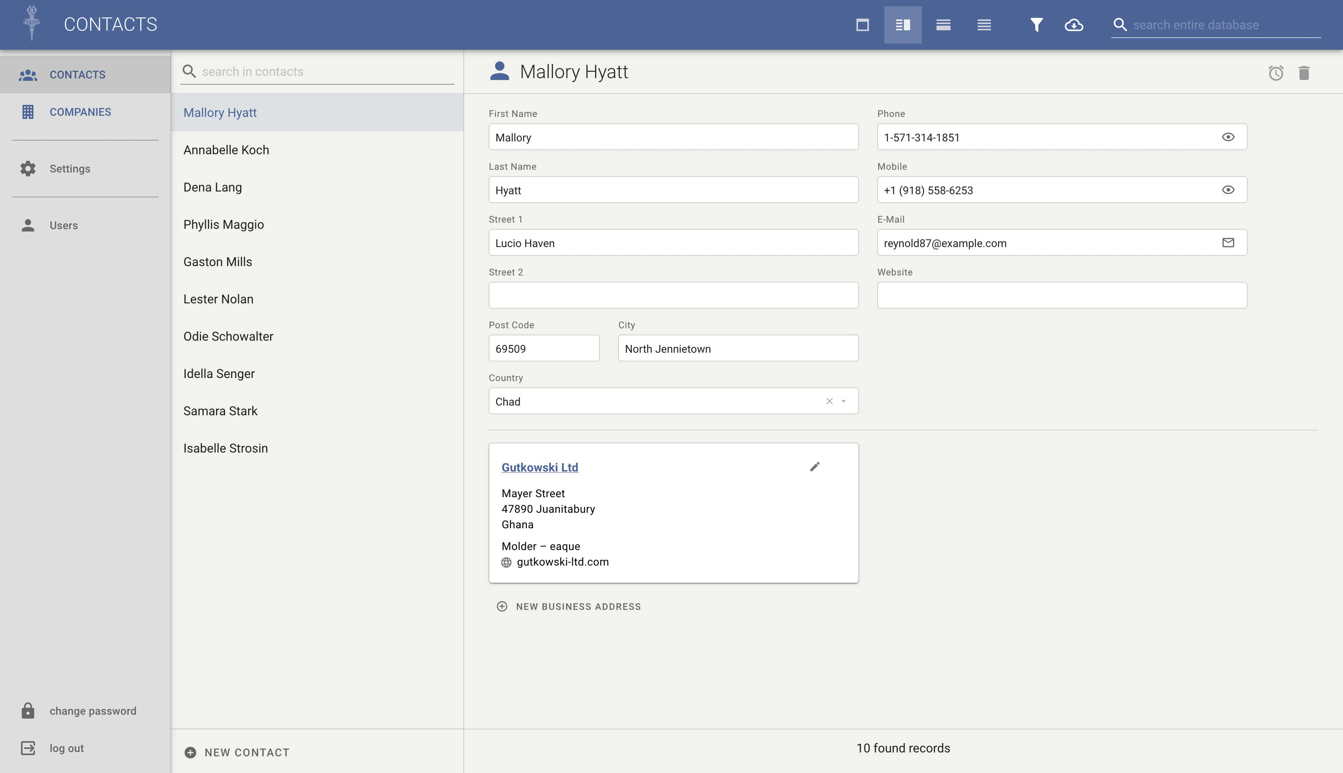
Task: Click the cloud download icon
Action: tap(1074, 25)
